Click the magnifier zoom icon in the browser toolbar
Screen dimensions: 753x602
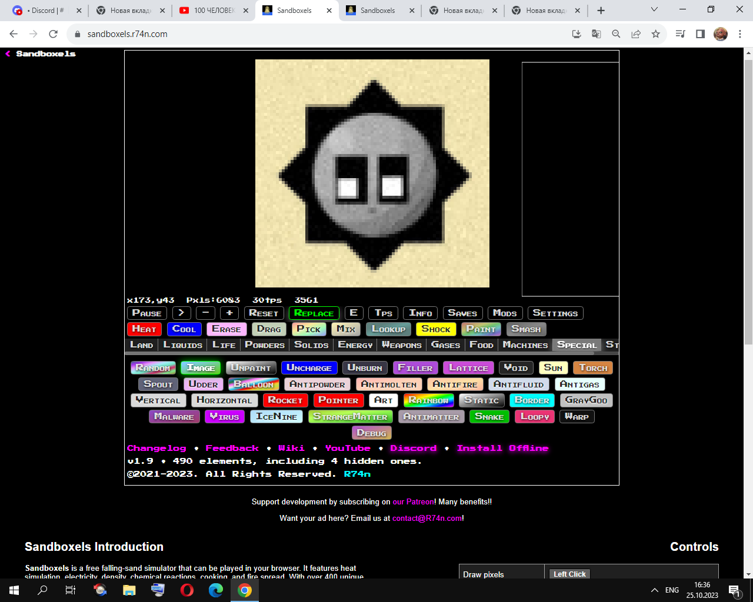615,34
